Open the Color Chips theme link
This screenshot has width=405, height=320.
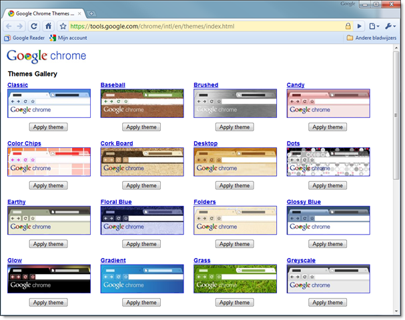[x=24, y=143]
